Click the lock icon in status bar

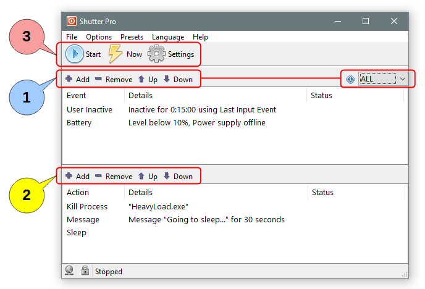(x=85, y=271)
